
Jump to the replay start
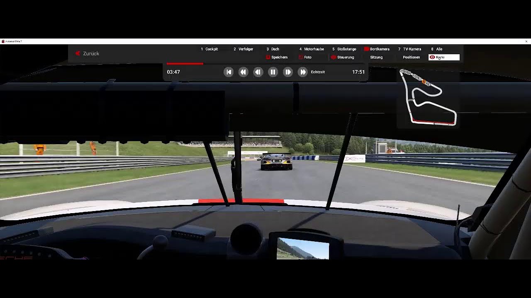point(229,72)
